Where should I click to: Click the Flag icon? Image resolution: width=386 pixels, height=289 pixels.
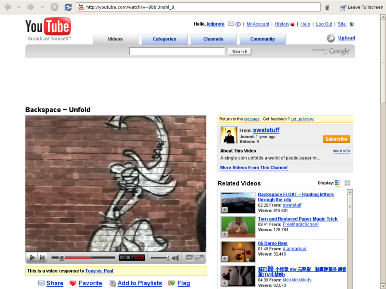coord(172,283)
